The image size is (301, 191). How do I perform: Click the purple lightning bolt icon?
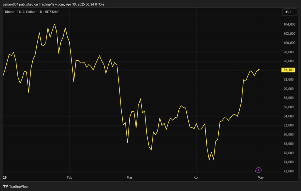click(x=258, y=170)
